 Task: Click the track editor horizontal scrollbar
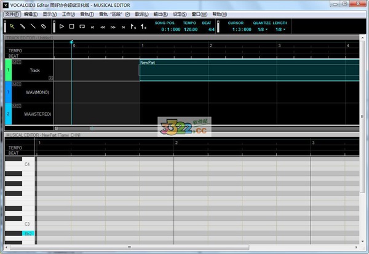tap(207, 129)
